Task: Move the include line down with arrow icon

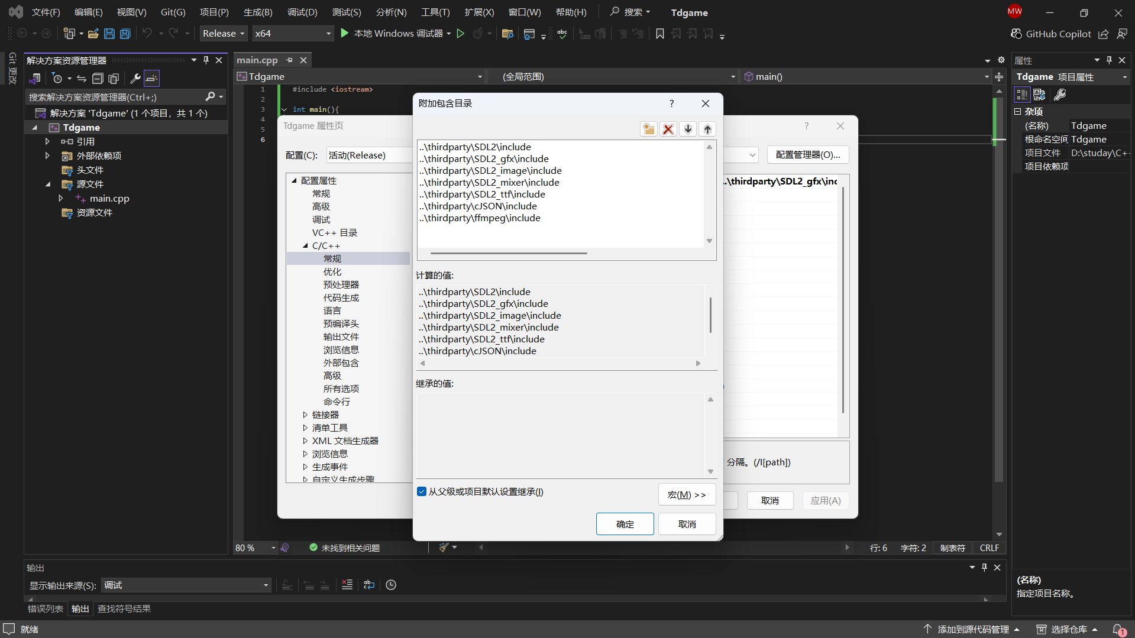Action: (x=688, y=129)
